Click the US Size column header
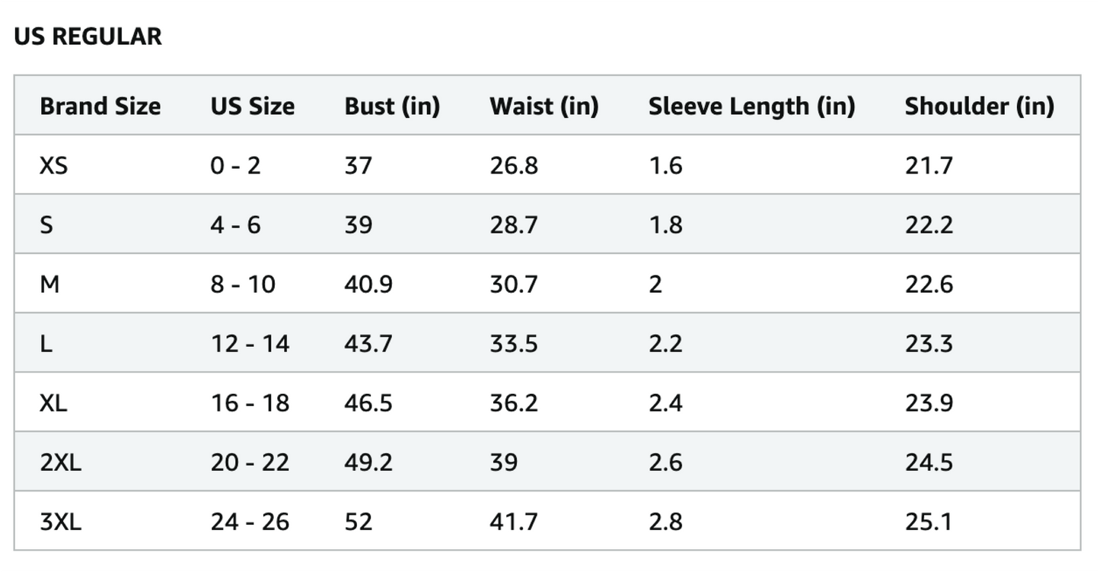Screen dimensions: 1100x572 pyautogui.click(x=252, y=106)
